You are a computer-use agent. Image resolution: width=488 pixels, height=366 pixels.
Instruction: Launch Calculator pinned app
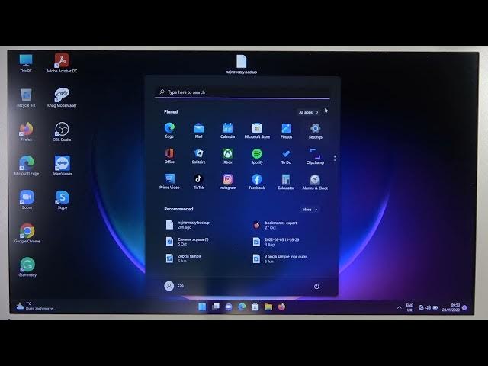[x=286, y=182]
